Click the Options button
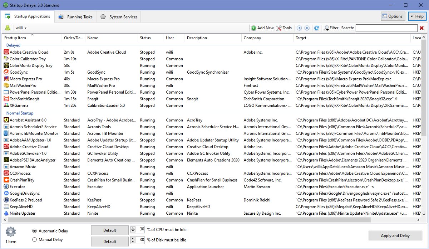429x249 pixels. coord(393,16)
